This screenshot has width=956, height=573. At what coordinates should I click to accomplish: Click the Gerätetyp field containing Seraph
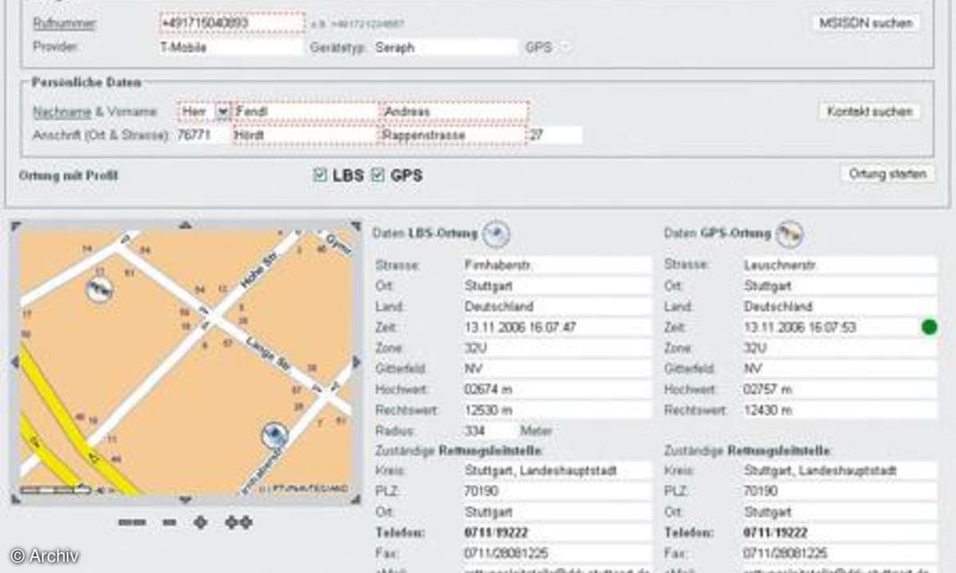(x=445, y=47)
